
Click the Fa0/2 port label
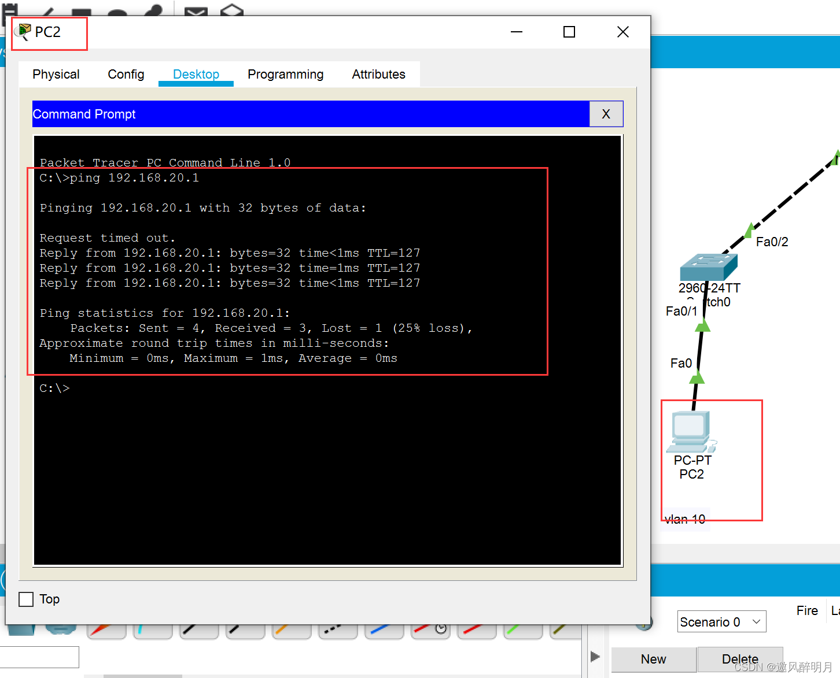772,242
